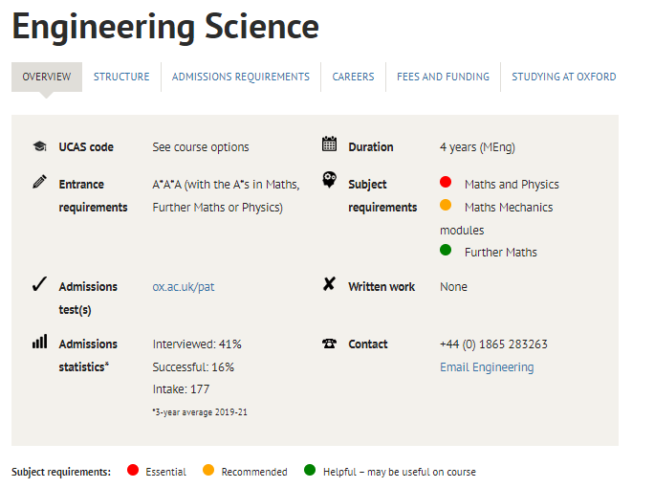The width and height of the screenshot is (654, 488).
Task: Open the Overview tab
Action: (47, 77)
